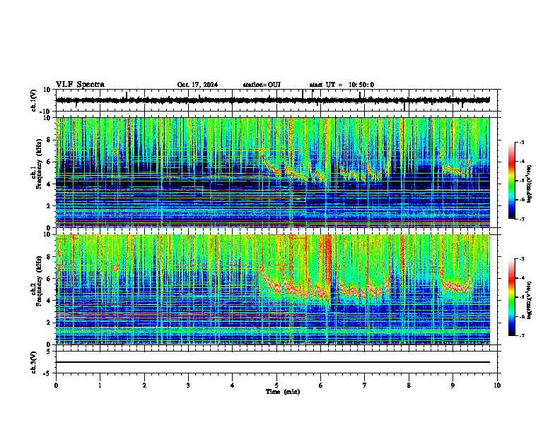
Task: Click the flat ch.3 voltage trace line
Action: (273, 362)
